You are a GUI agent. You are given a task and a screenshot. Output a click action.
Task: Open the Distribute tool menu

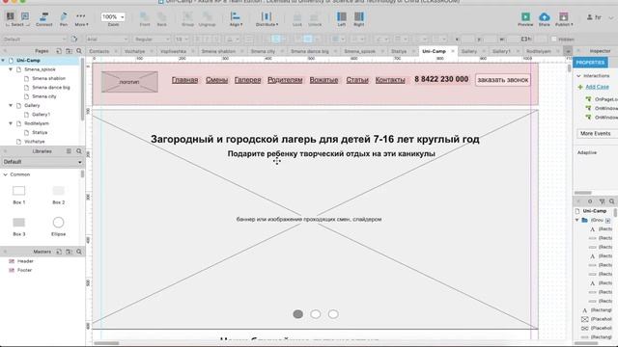tap(267, 18)
